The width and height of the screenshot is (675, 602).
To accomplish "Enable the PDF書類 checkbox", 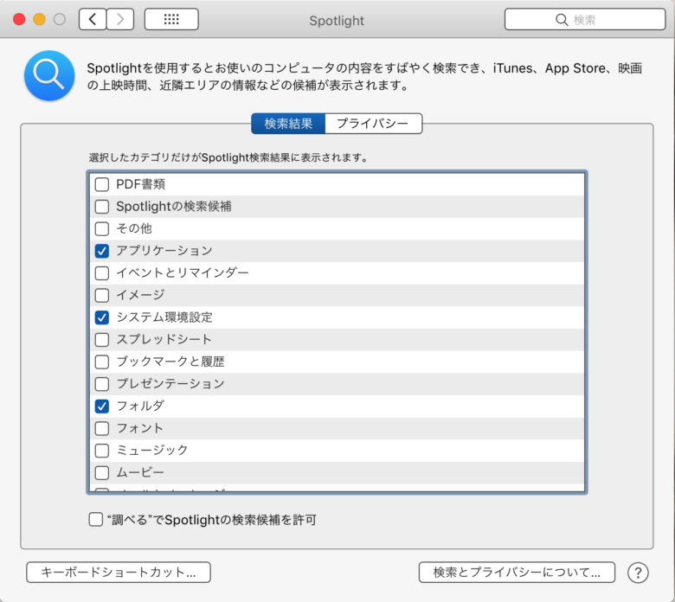I will pos(102,184).
